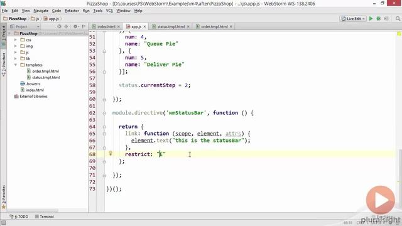Close the order.tmpl.html editor tab
Viewport: 402px width, 226px height.
(x=231, y=26)
